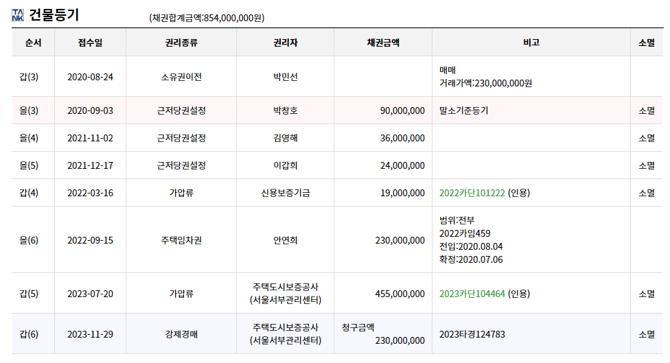Click the TANK logo icon beside 건물등기
This screenshot has width=670, height=363.
point(18,15)
